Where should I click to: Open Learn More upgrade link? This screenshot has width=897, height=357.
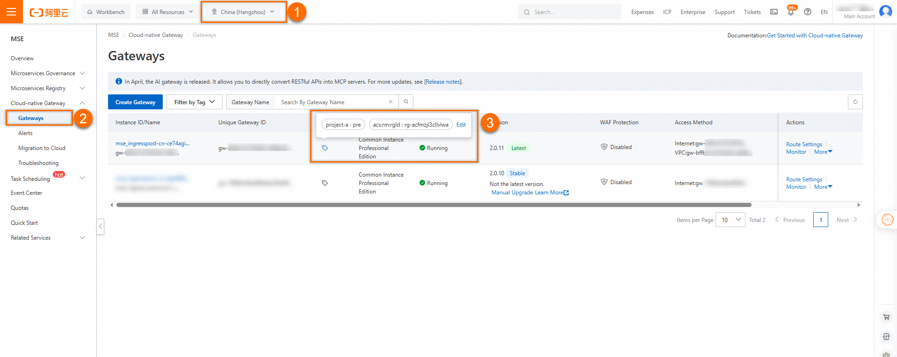[552, 193]
